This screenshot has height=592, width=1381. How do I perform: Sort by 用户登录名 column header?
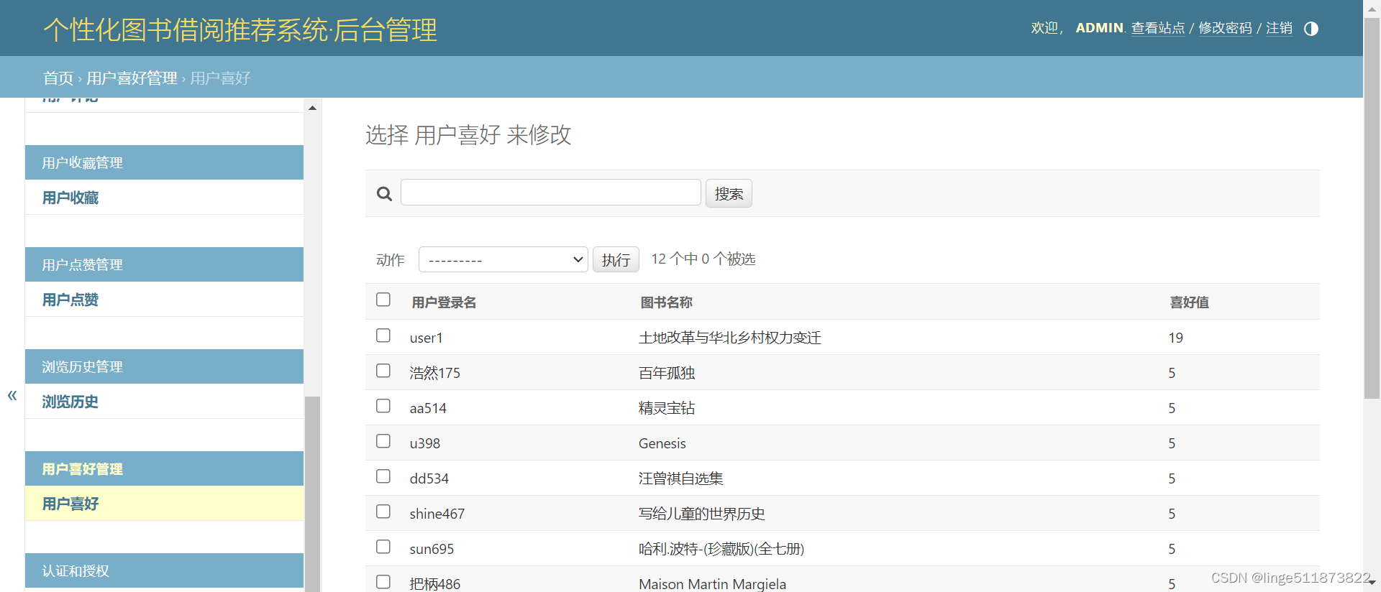[444, 302]
